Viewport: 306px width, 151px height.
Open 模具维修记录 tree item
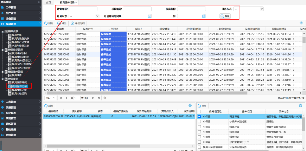pos(19,90)
